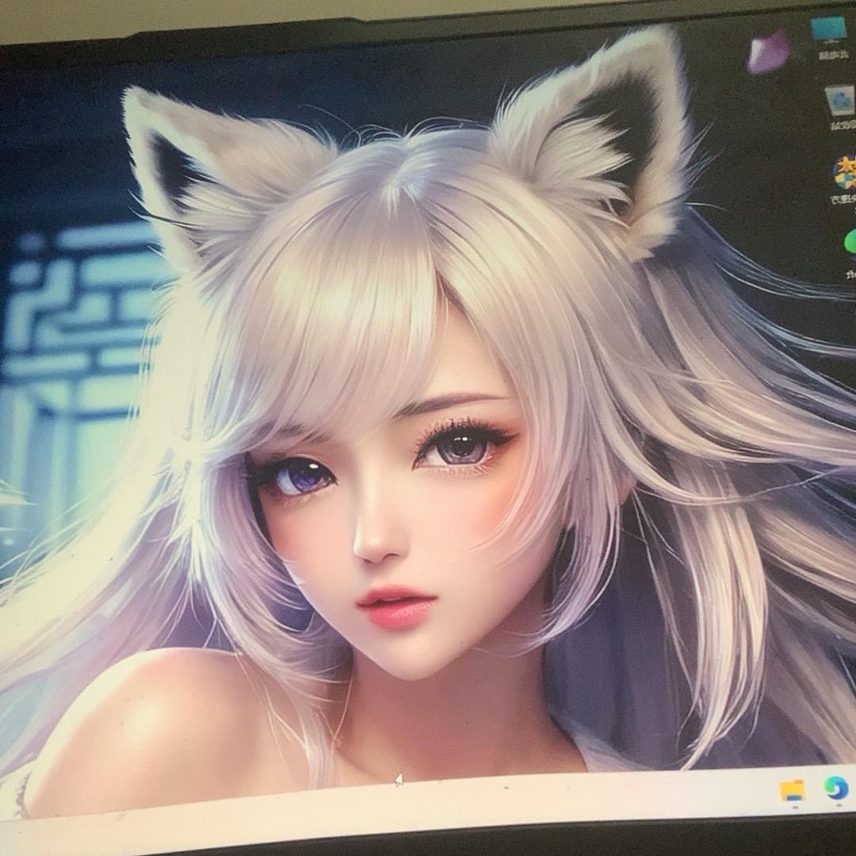This screenshot has width=856, height=856.
Task: Select the green round desktop icon
Action: click(850, 241)
